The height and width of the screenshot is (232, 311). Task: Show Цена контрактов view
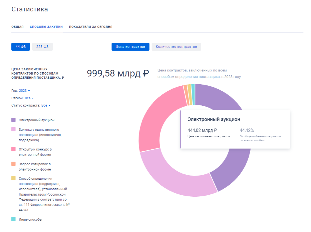(130, 47)
